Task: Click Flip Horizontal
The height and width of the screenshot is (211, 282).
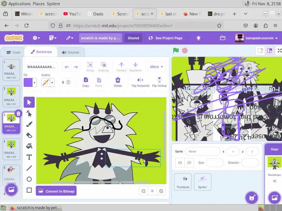Action: click(140, 82)
